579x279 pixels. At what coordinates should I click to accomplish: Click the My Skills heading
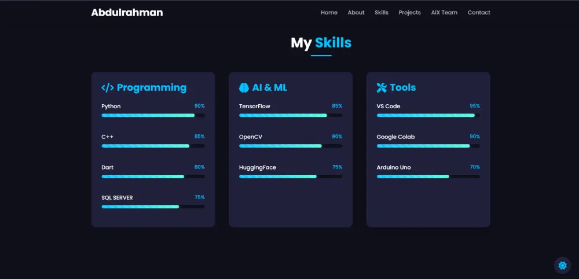tap(321, 43)
